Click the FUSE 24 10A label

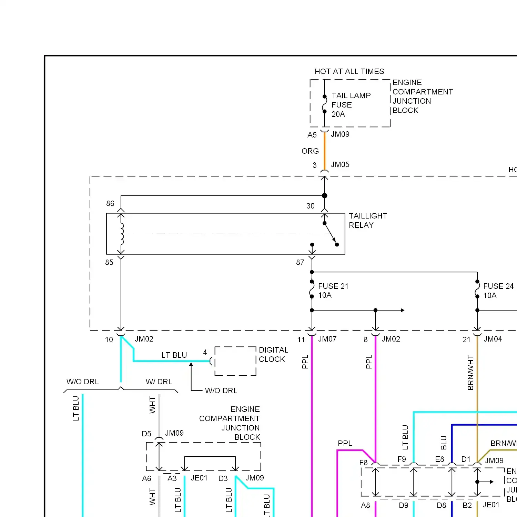point(498,291)
